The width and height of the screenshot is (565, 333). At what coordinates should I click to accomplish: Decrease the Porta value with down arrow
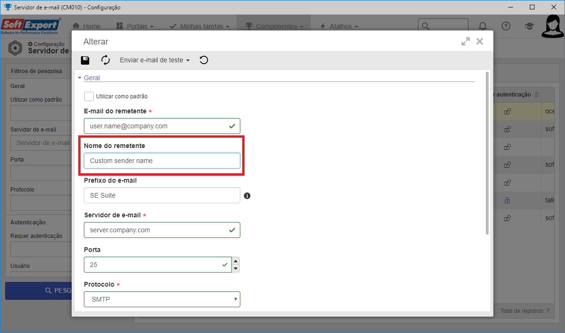pos(236,268)
